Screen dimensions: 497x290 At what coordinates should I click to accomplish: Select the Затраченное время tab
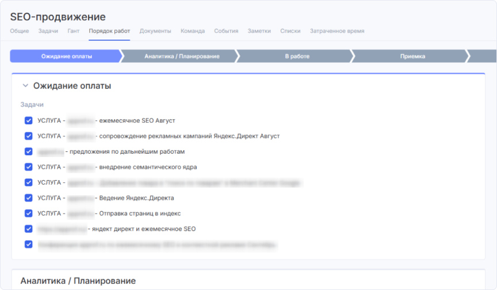coord(337,31)
